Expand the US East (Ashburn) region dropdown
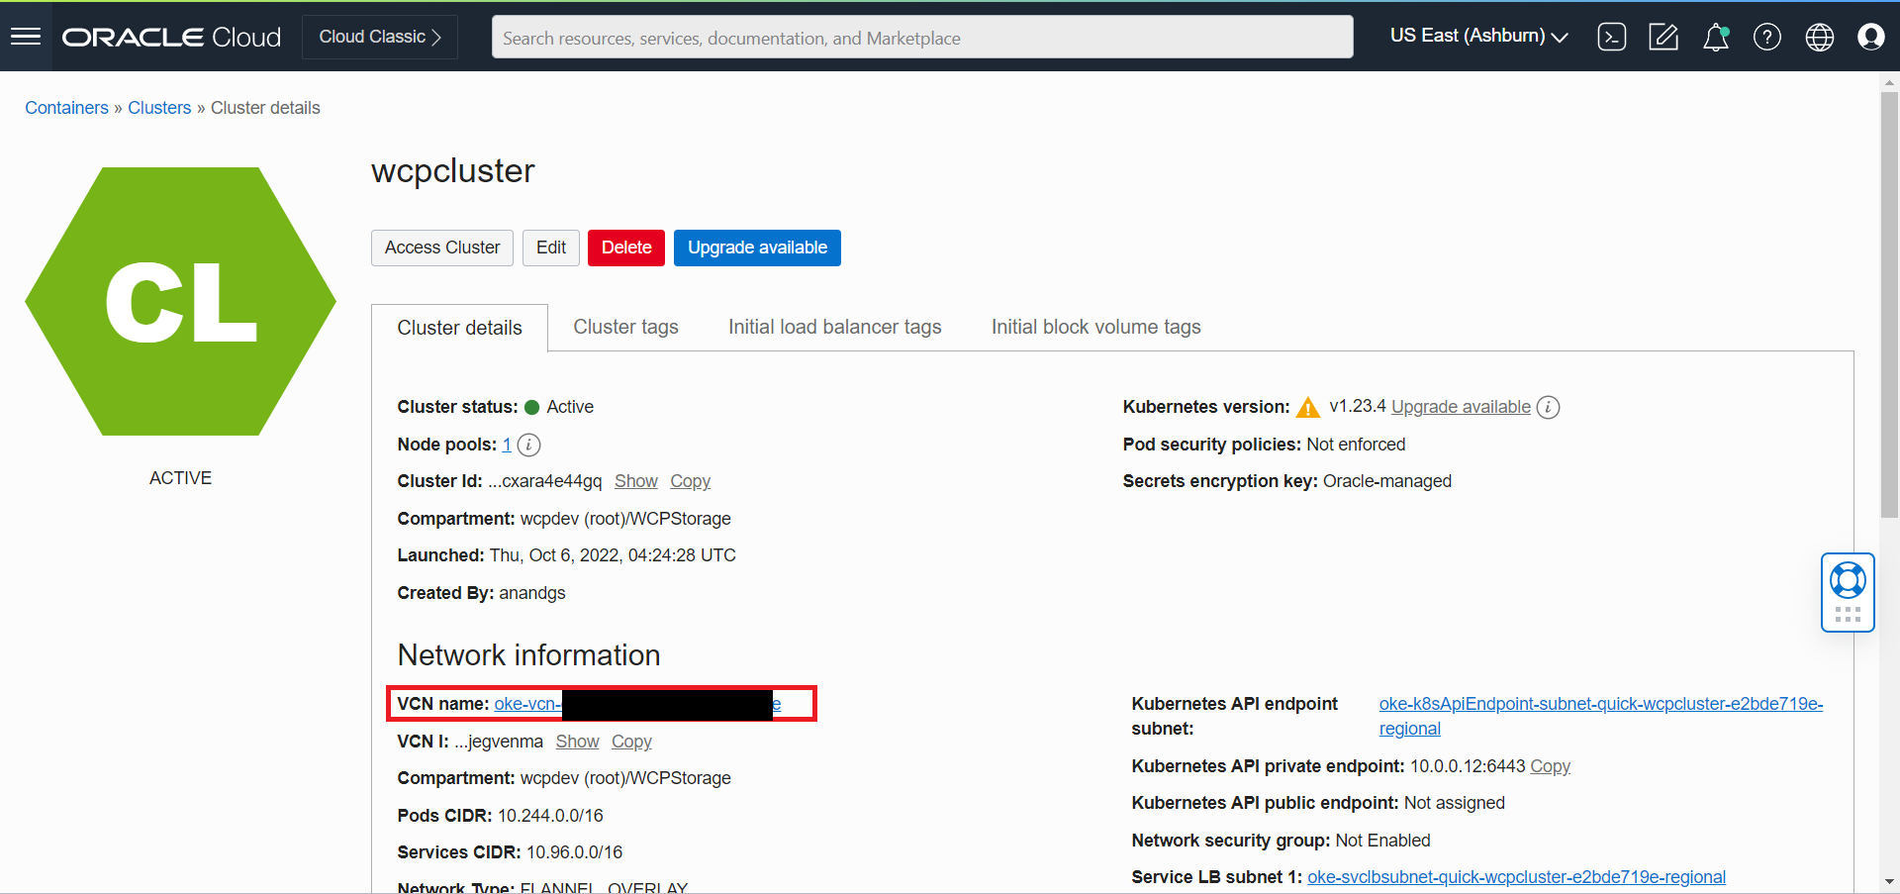 (1478, 36)
